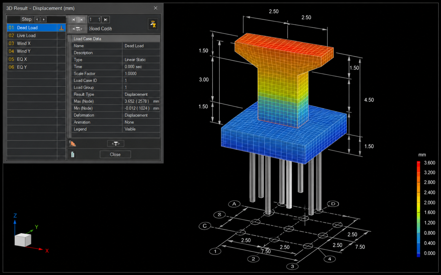This screenshot has width=441, height=275.
Task: Click the Name value Dead Load
Action: pyautogui.click(x=141, y=46)
